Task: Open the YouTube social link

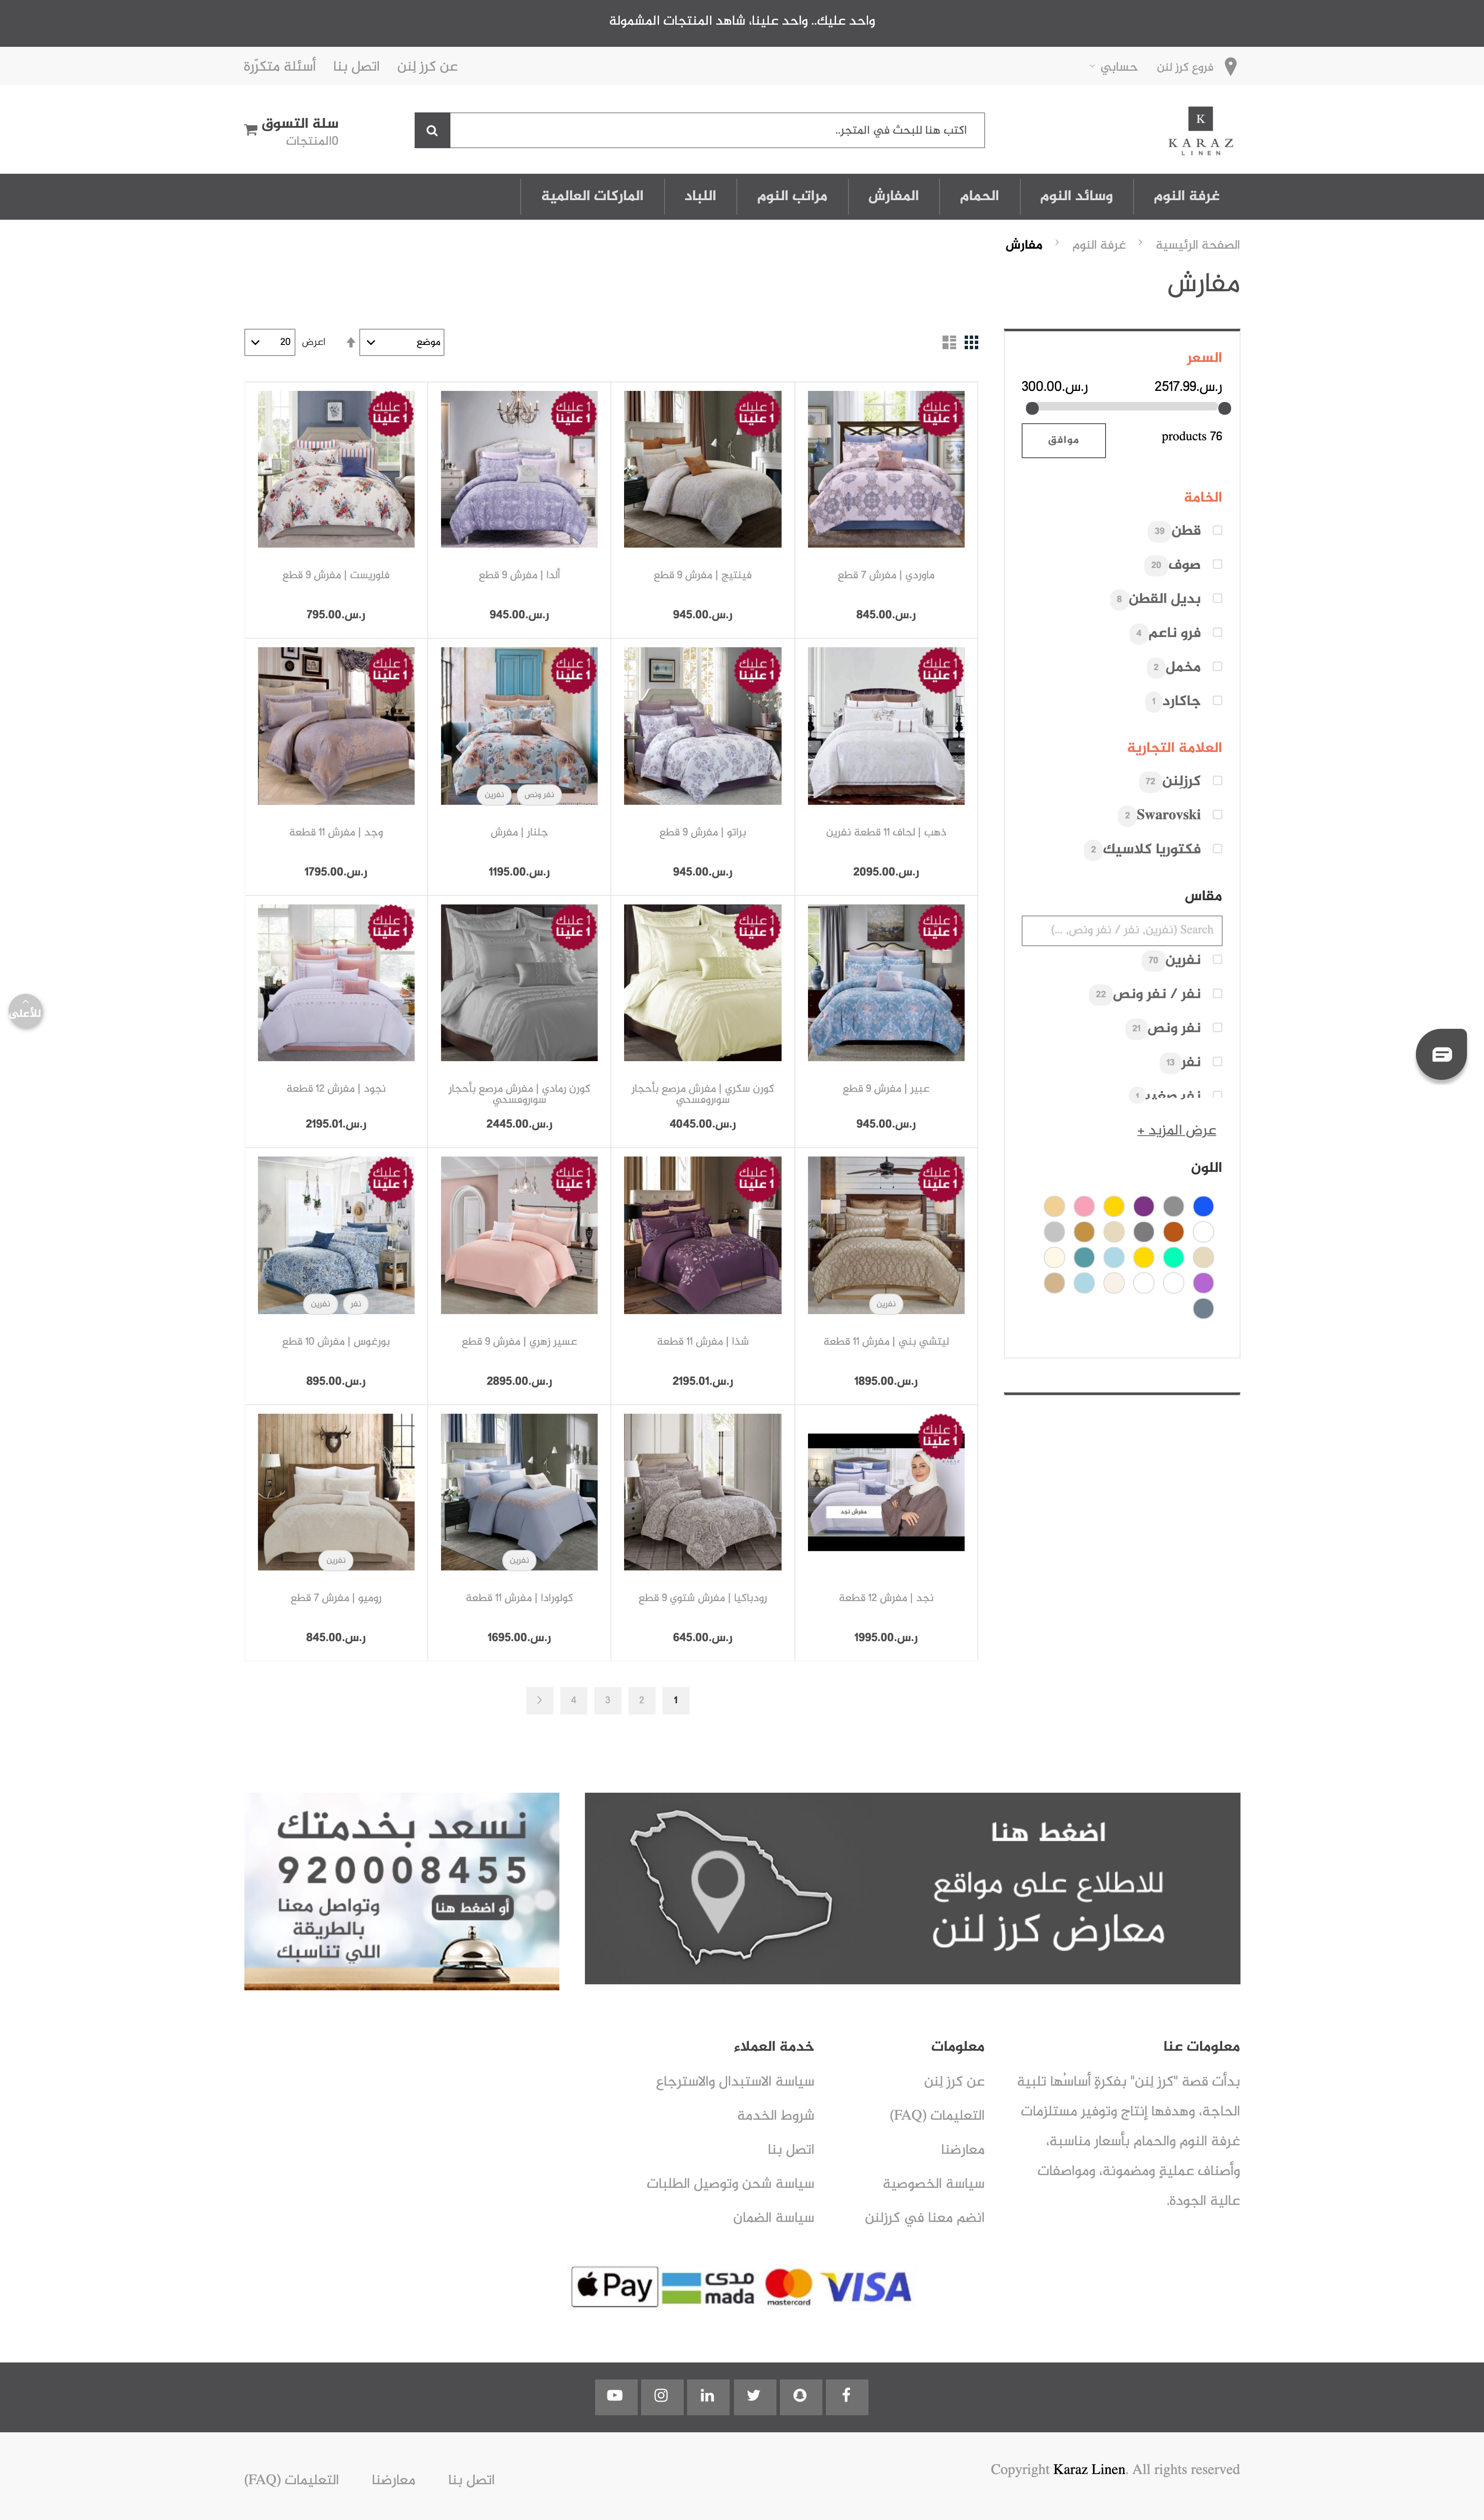Action: pyautogui.click(x=615, y=2395)
